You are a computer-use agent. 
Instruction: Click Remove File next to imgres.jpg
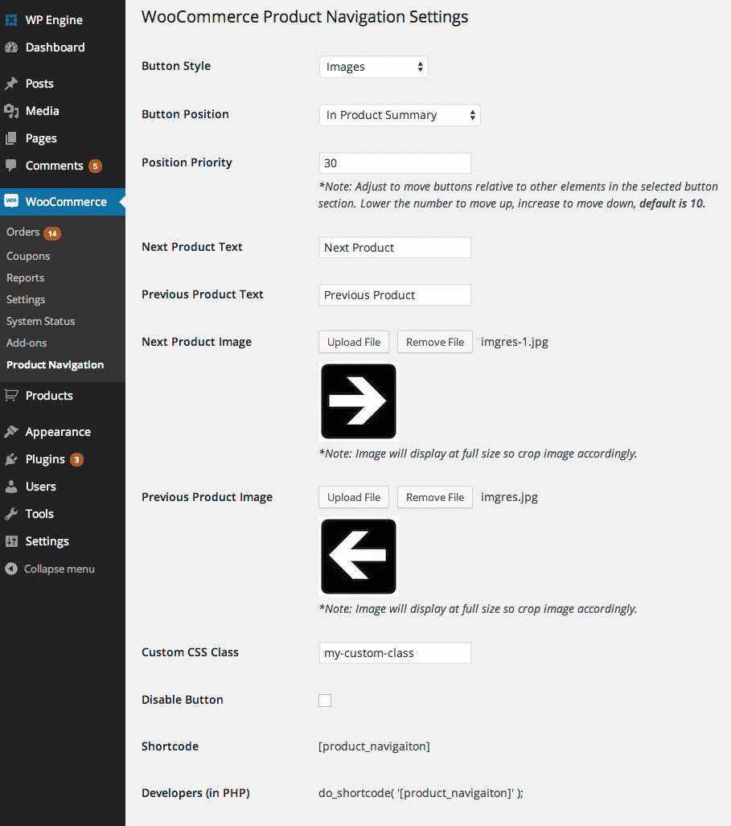pyautogui.click(x=434, y=497)
